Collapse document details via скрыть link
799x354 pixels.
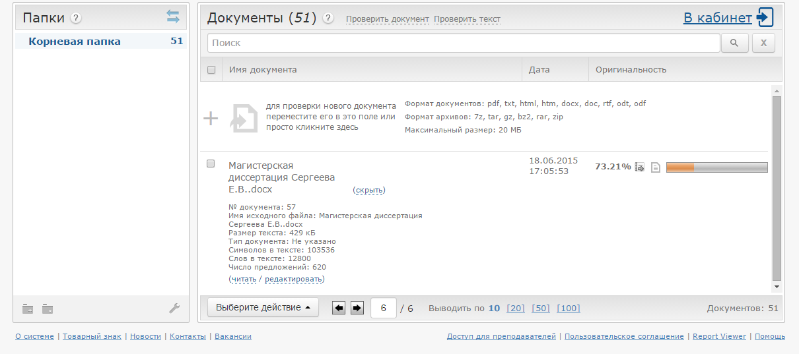click(x=369, y=191)
